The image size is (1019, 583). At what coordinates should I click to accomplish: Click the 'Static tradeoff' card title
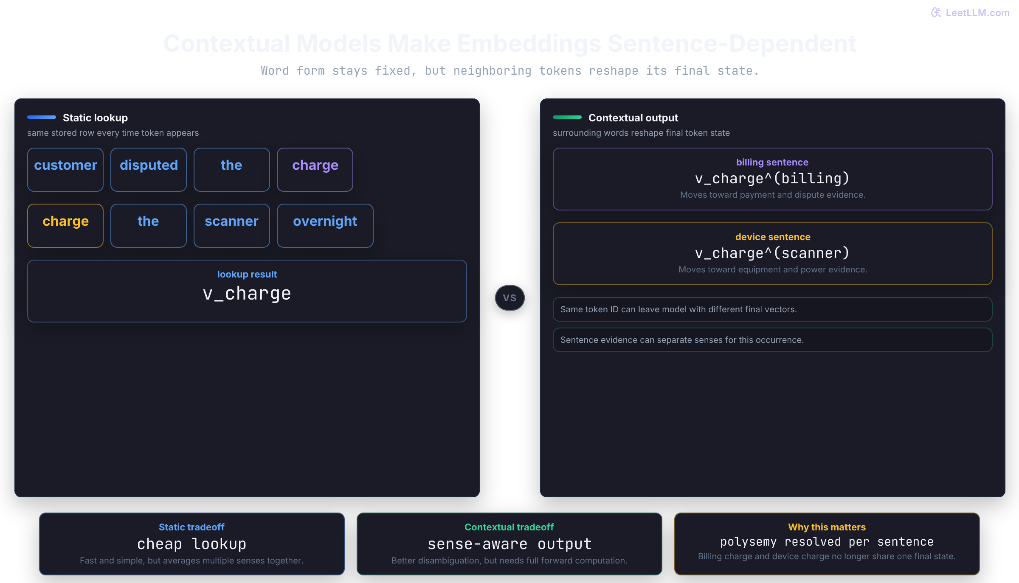[x=191, y=527]
